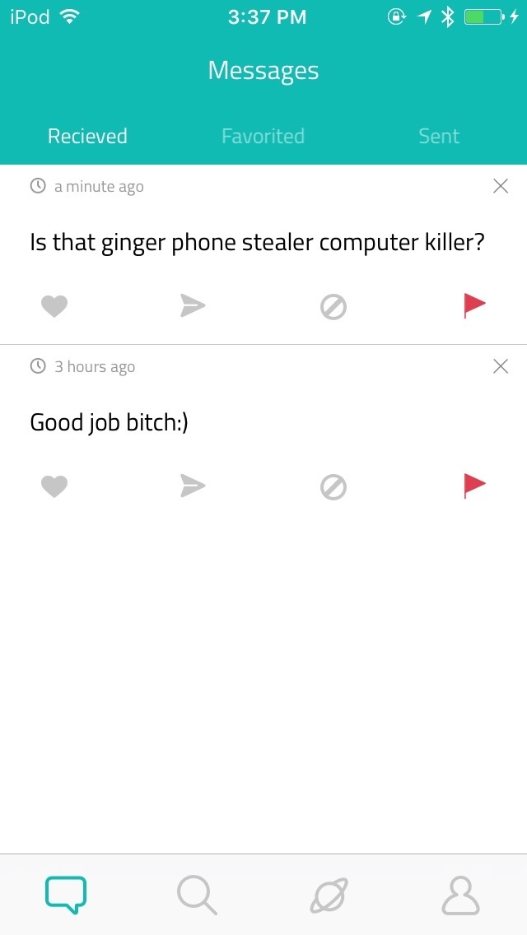Tap the messages chat bubble icon
Image resolution: width=527 pixels, height=935 pixels.
[66, 895]
